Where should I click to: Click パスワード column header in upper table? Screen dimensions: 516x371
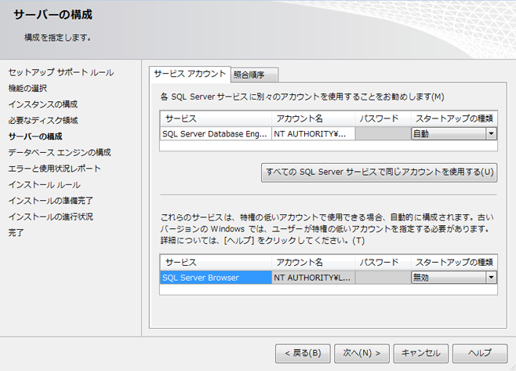(x=383, y=118)
